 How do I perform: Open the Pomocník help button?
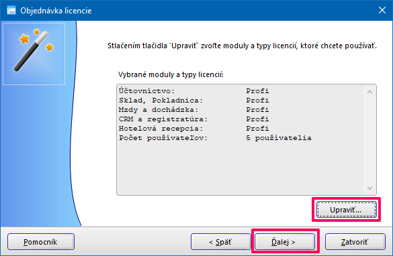coord(41,242)
